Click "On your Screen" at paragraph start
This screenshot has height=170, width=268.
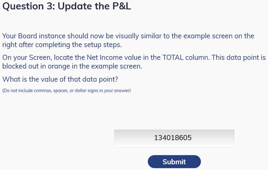[27, 57]
